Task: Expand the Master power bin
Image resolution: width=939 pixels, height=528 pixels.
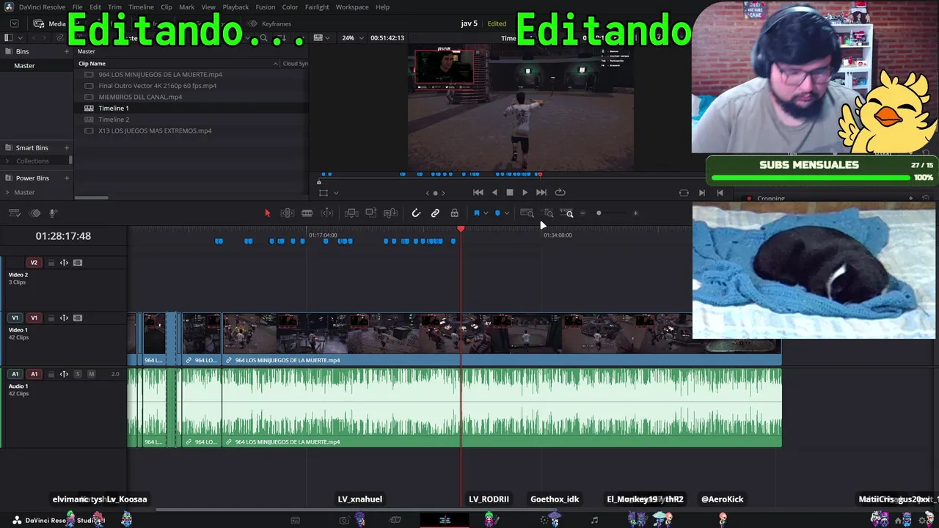Action: point(7,192)
